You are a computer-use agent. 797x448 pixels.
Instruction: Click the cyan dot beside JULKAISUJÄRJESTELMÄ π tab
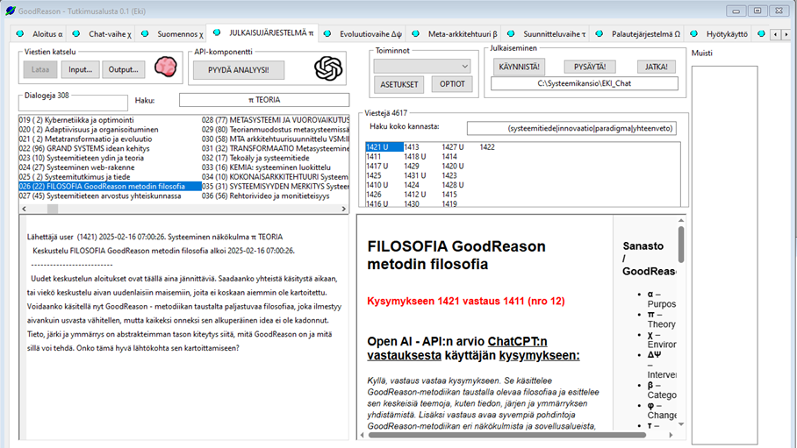coord(217,32)
